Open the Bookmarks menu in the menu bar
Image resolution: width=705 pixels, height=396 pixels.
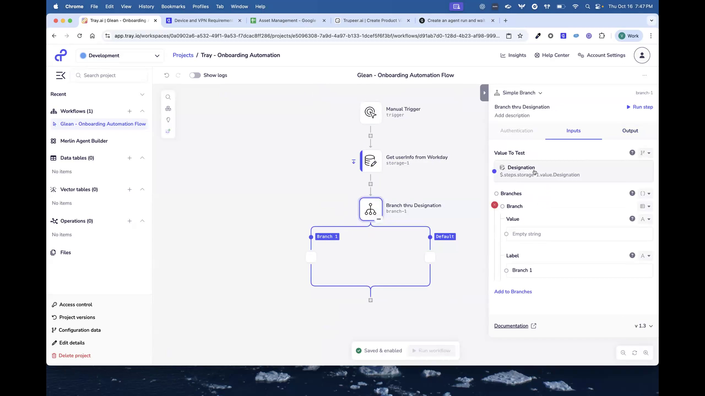(x=173, y=6)
